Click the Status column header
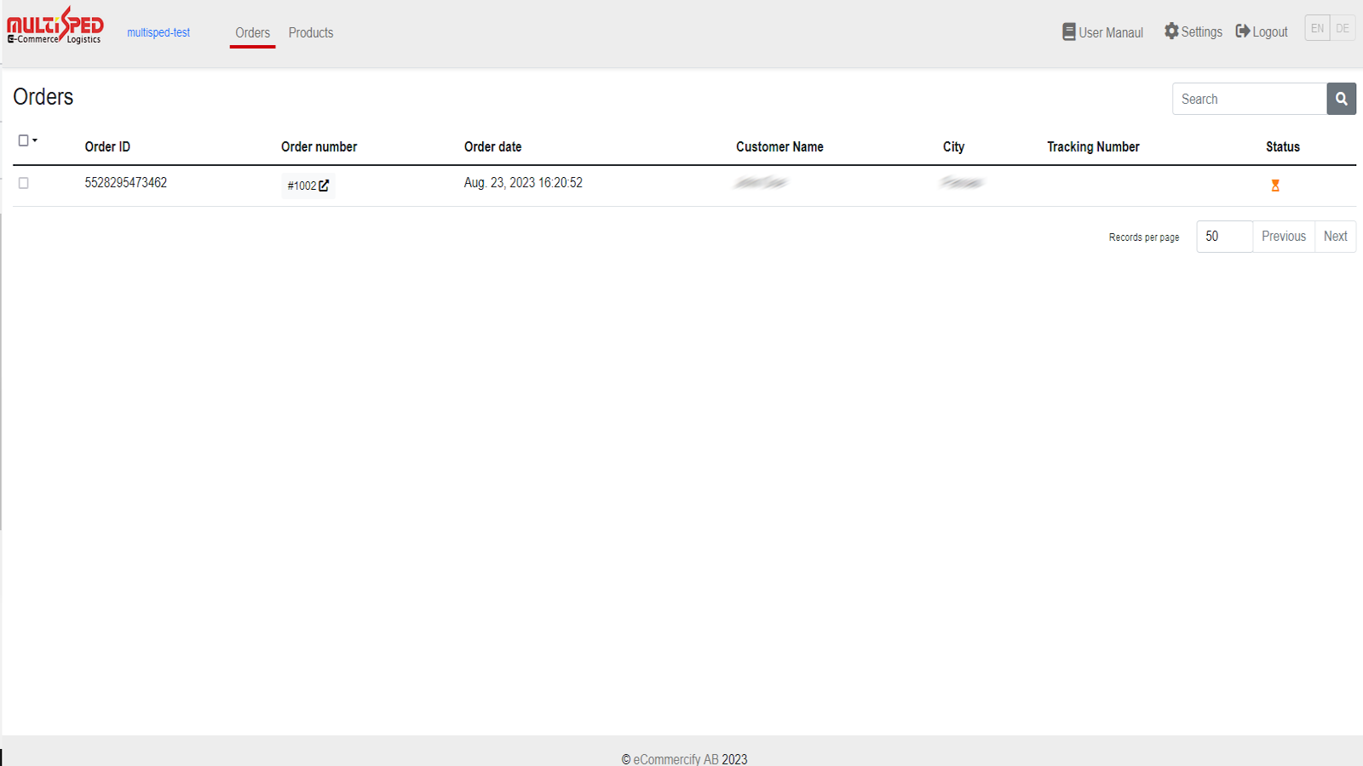1363x766 pixels. pyautogui.click(x=1283, y=146)
